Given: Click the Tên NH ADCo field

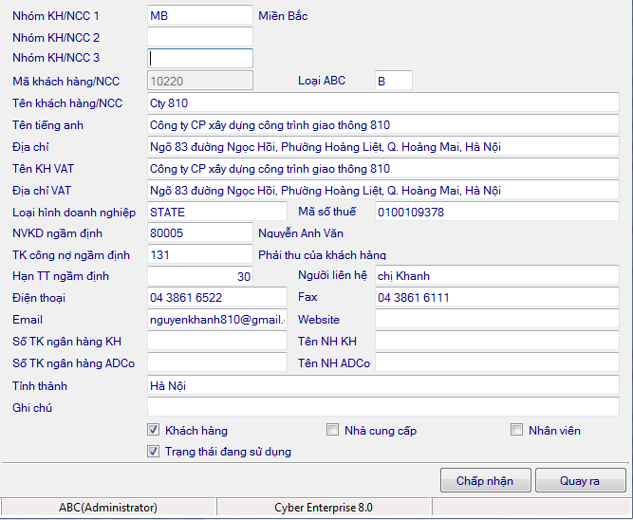Looking at the screenshot, I should 496,362.
